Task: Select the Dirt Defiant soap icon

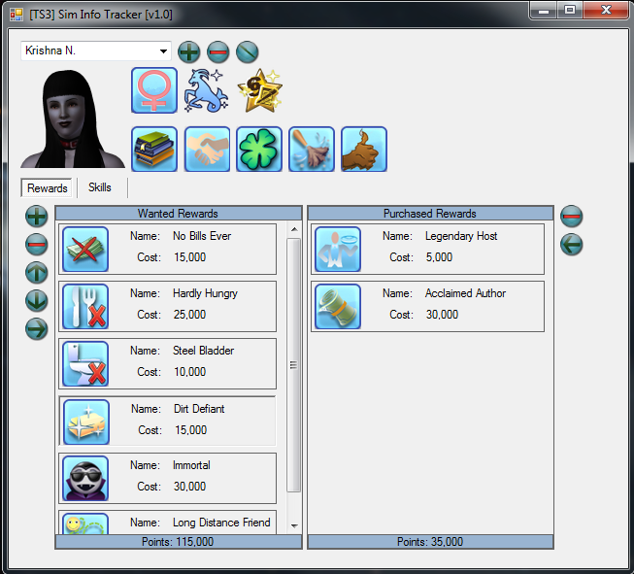Action: pos(86,422)
